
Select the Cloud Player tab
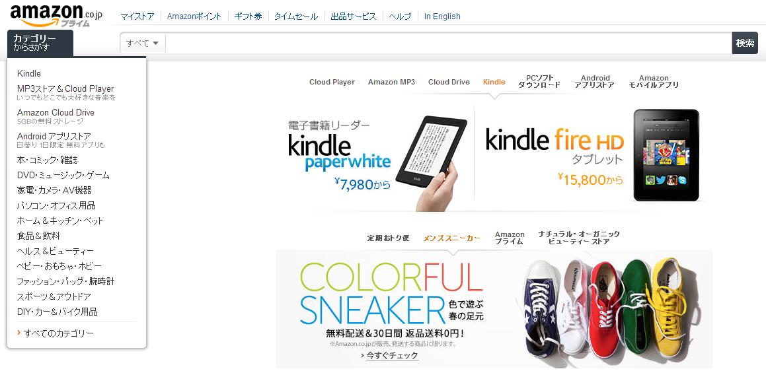(x=332, y=82)
